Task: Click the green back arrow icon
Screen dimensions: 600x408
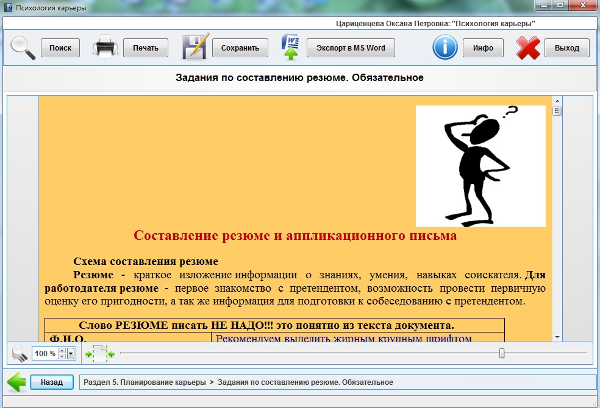Action: [x=16, y=382]
